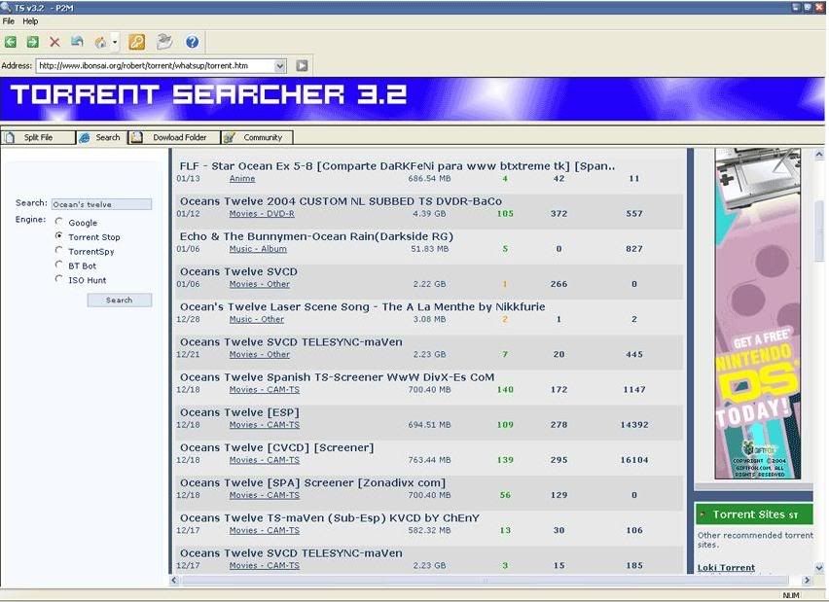The width and height of the screenshot is (829, 602).
Task: Select the ISO Hunt engine radio button
Action: click(x=59, y=278)
